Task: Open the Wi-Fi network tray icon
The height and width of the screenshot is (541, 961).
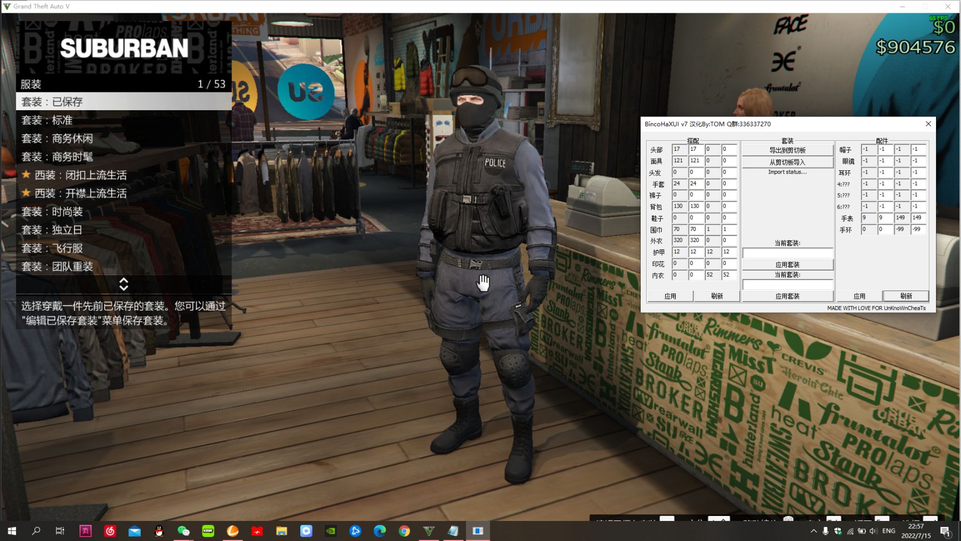Action: point(850,531)
